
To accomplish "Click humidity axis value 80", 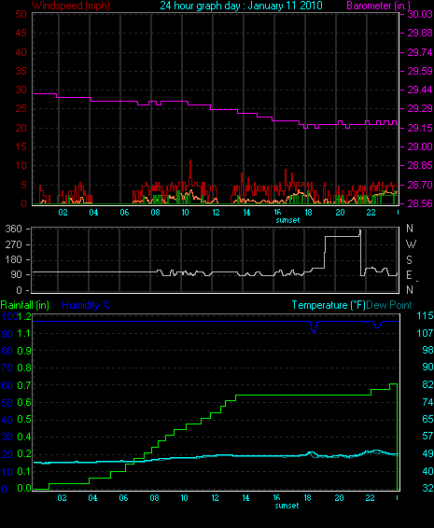I will 7,351.
